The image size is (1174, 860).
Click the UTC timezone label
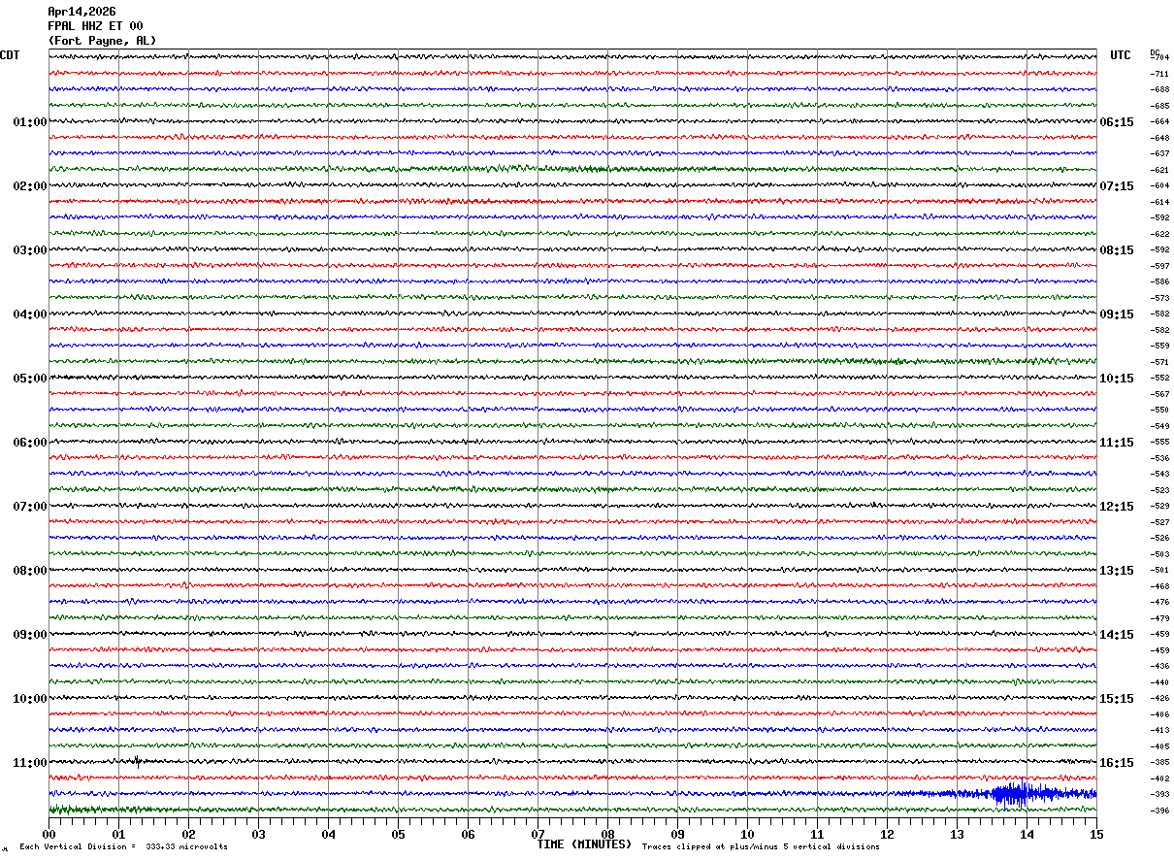1121,55
